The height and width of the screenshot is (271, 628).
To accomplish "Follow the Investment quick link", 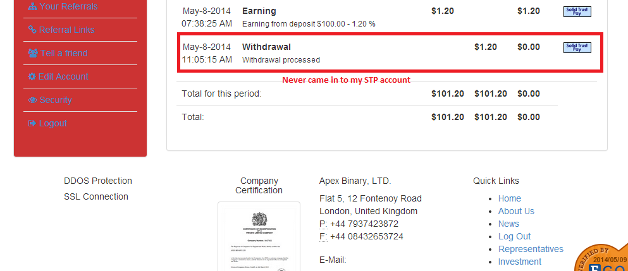I will [520, 262].
